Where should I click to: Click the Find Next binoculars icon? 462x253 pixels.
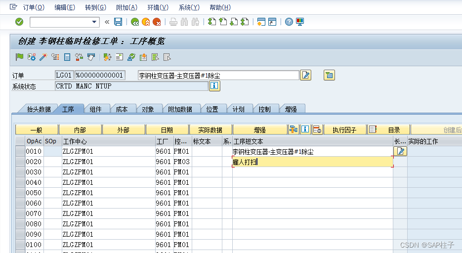pyautogui.click(x=195, y=22)
